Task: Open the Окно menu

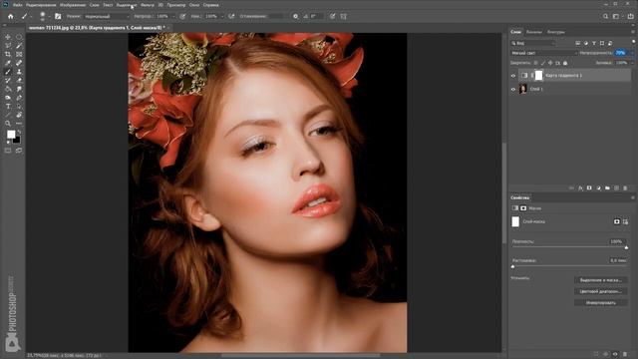Action: (194, 5)
